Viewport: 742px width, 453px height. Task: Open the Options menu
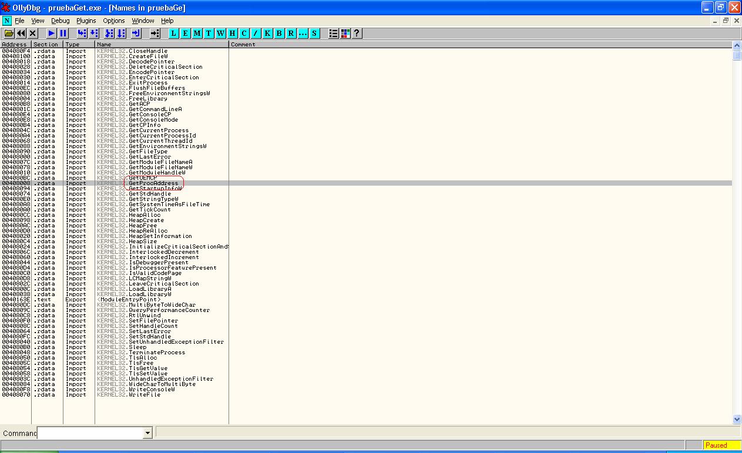click(113, 21)
